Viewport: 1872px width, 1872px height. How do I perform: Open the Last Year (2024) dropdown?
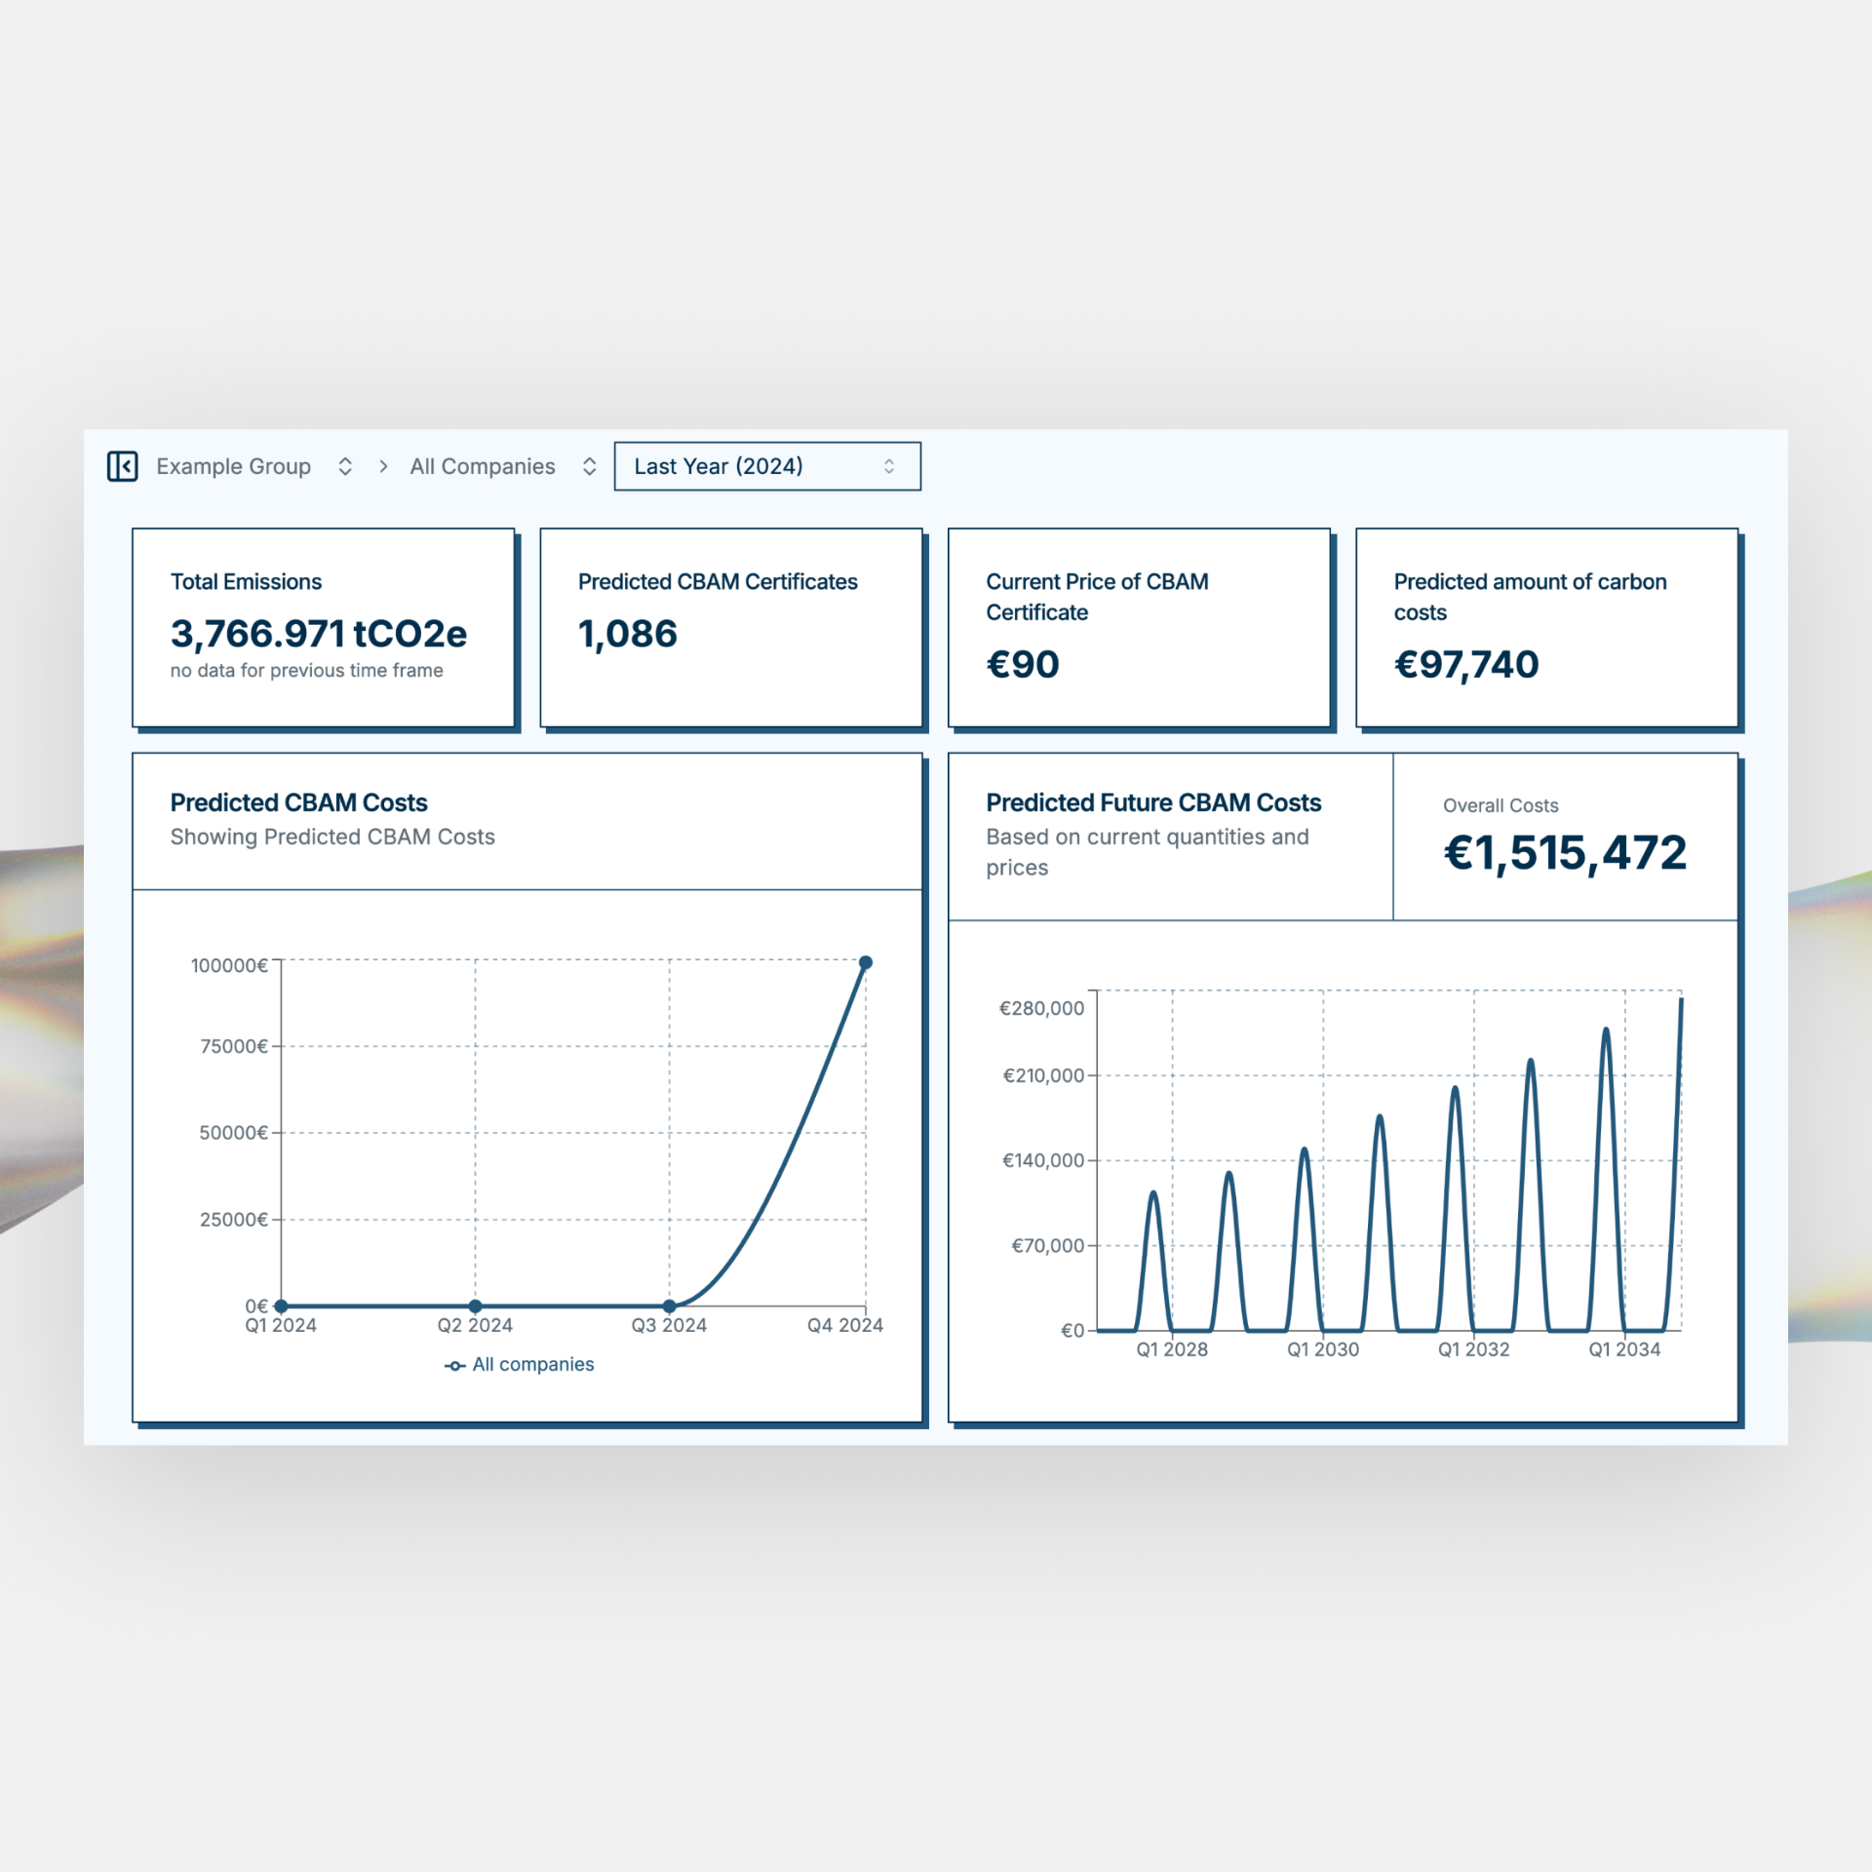767,466
